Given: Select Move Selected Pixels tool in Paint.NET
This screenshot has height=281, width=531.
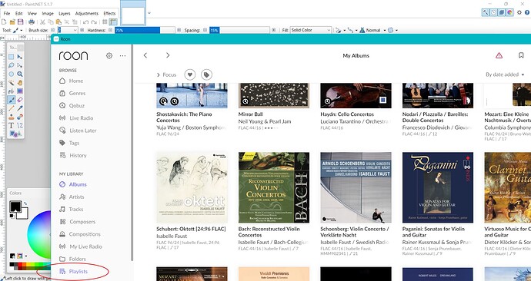Looking at the screenshot, I should pyautogui.click(x=20, y=56).
